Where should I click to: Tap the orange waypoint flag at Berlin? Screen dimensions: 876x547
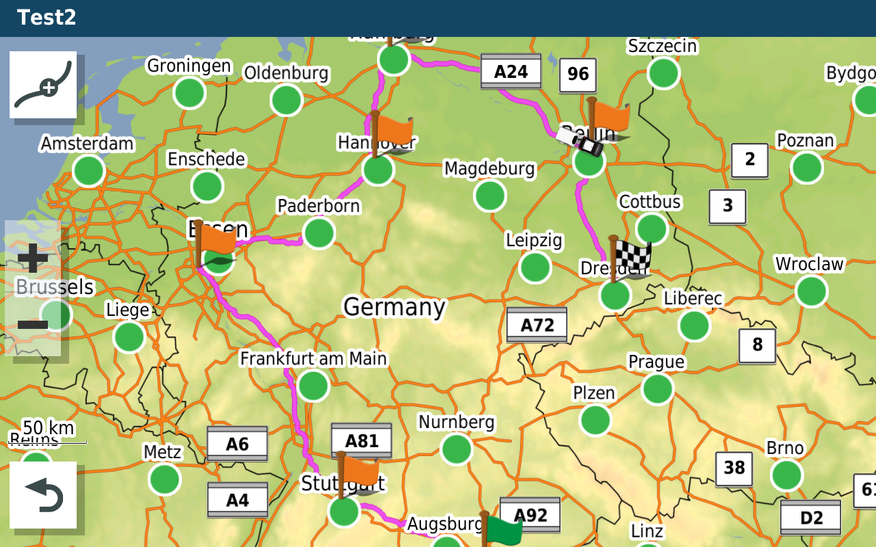(608, 116)
